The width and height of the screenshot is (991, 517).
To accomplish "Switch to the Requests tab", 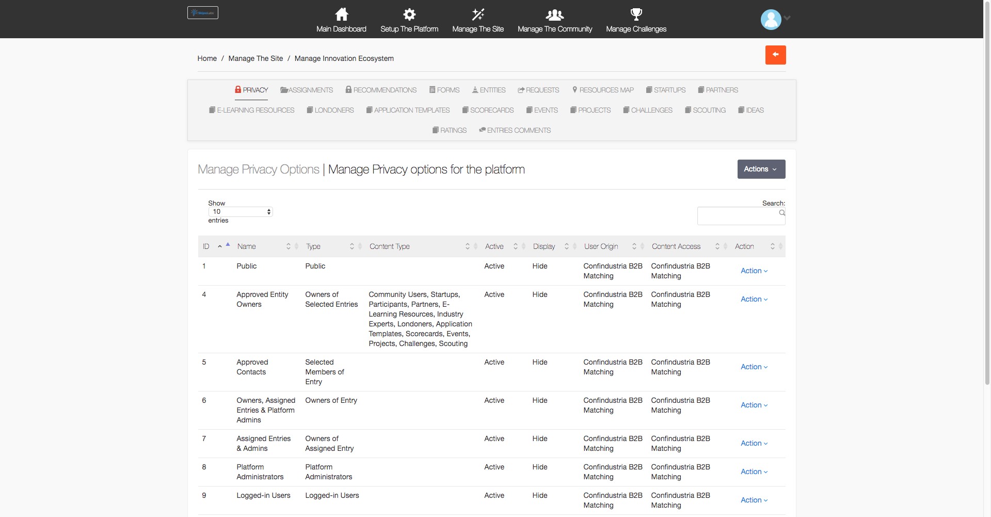I will pyautogui.click(x=538, y=90).
